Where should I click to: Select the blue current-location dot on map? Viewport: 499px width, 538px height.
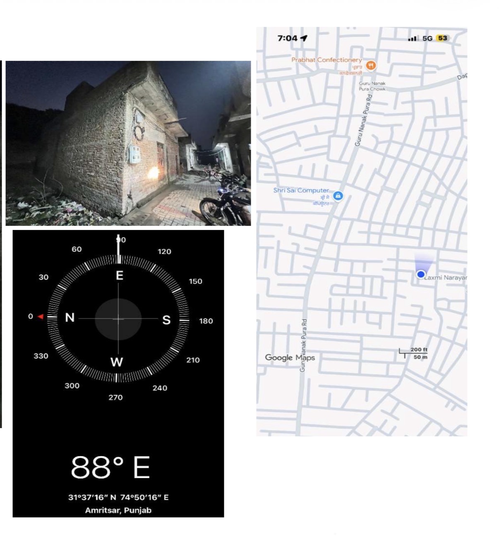pyautogui.click(x=421, y=274)
